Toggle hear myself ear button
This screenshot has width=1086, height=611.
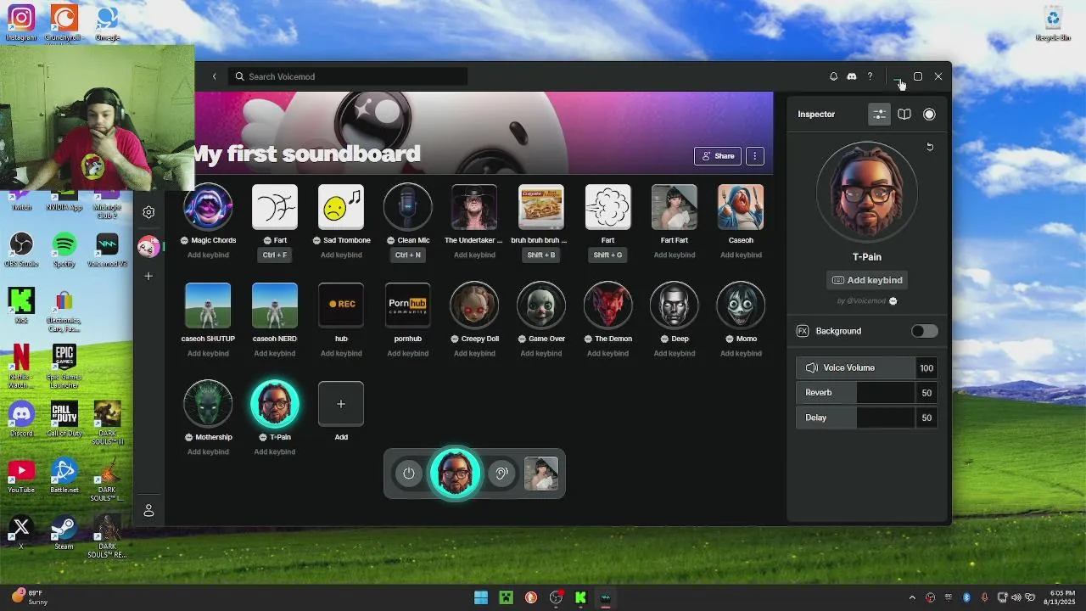(x=501, y=474)
